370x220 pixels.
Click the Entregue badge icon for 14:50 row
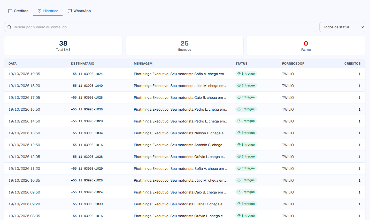pyautogui.click(x=239, y=121)
